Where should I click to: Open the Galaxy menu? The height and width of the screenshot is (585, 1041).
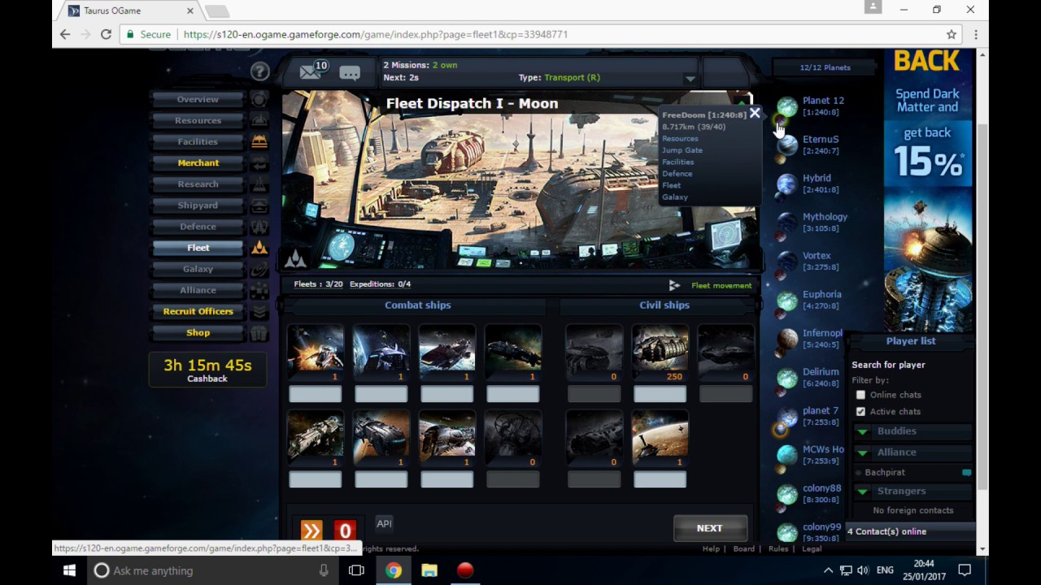(198, 269)
